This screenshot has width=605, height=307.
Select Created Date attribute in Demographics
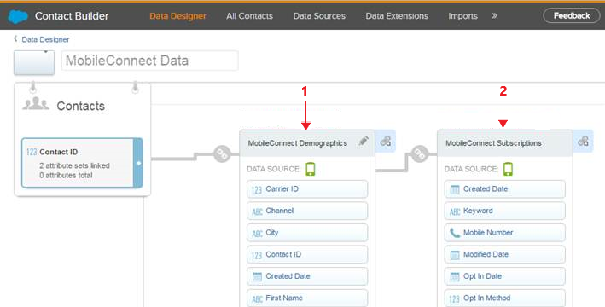(307, 276)
